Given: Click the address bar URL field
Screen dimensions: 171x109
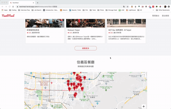Looking at the screenshot, I should pyautogui.click(x=70, y=7).
